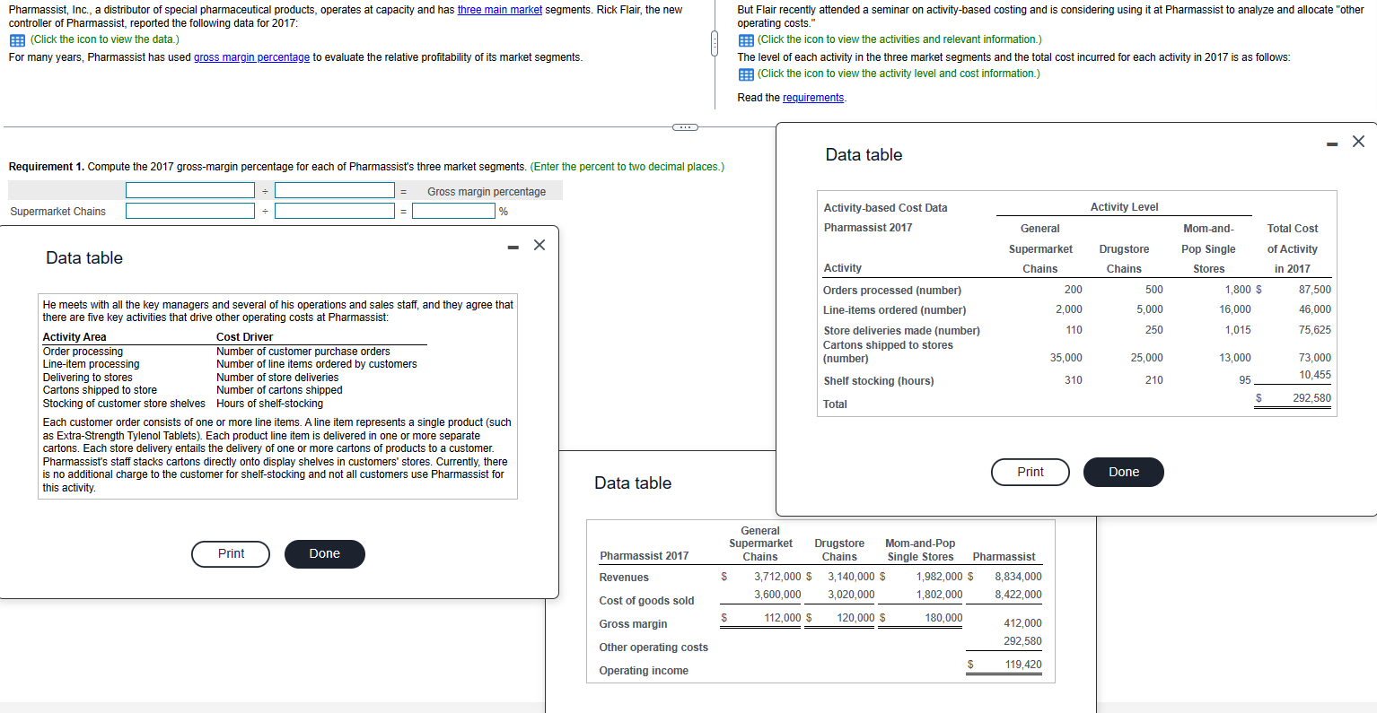Click 'Revenues' row in Pharmassist 2017 table
1377x713 pixels.
click(624, 578)
